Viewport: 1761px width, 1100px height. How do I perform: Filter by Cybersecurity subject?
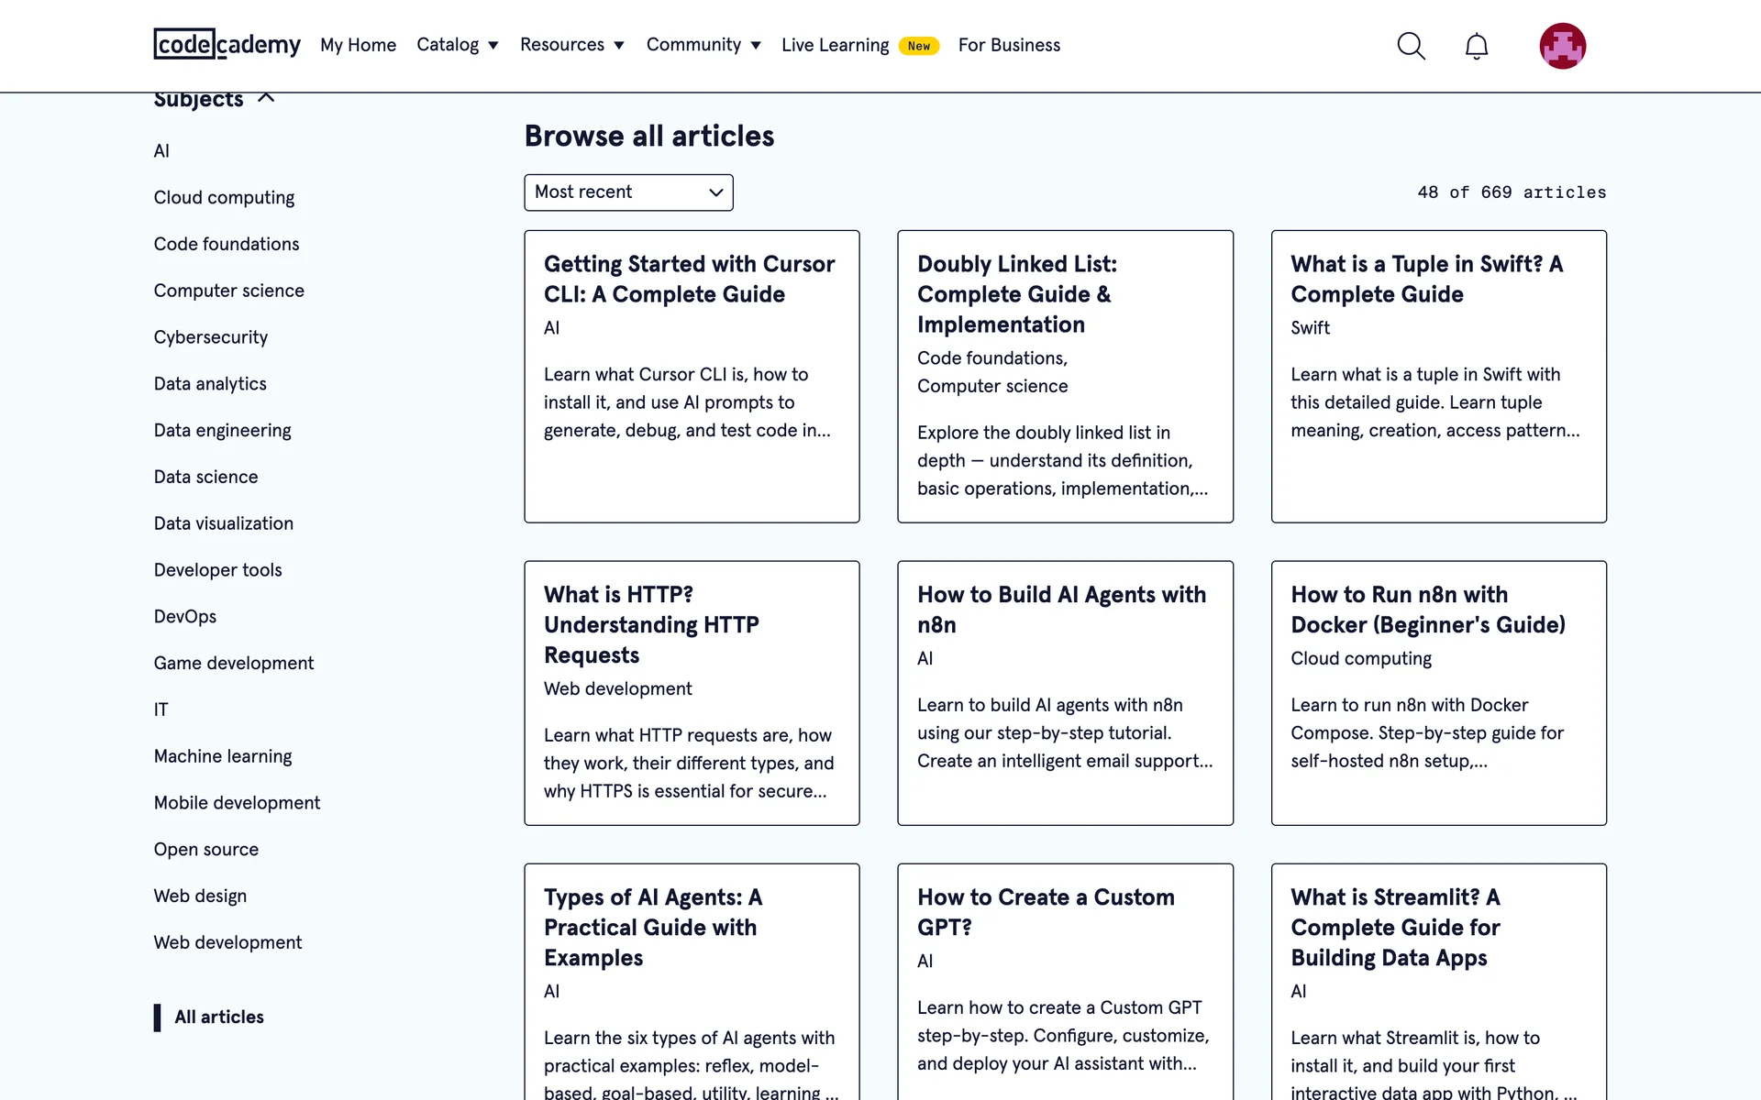[211, 337]
